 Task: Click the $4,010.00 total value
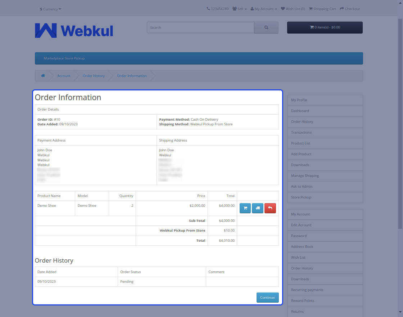[x=227, y=241]
